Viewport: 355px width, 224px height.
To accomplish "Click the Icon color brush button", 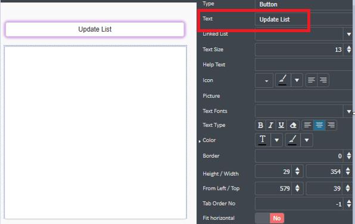I will click(282, 80).
